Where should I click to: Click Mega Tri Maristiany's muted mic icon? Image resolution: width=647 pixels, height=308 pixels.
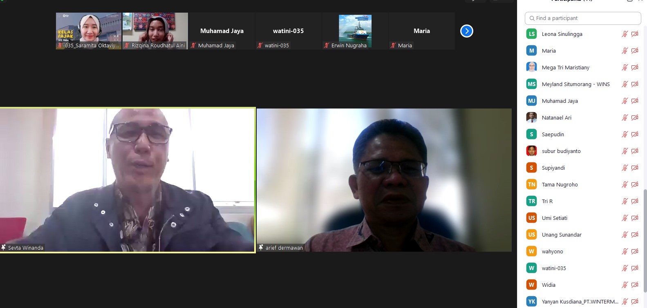[x=625, y=68]
